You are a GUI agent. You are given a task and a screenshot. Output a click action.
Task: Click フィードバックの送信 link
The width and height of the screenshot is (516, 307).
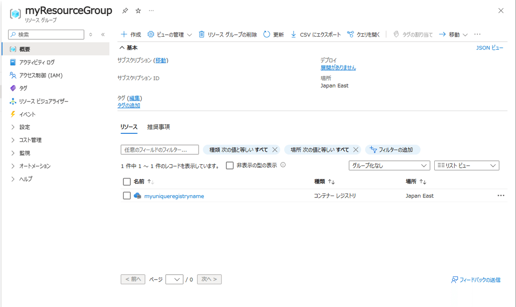pos(476,279)
